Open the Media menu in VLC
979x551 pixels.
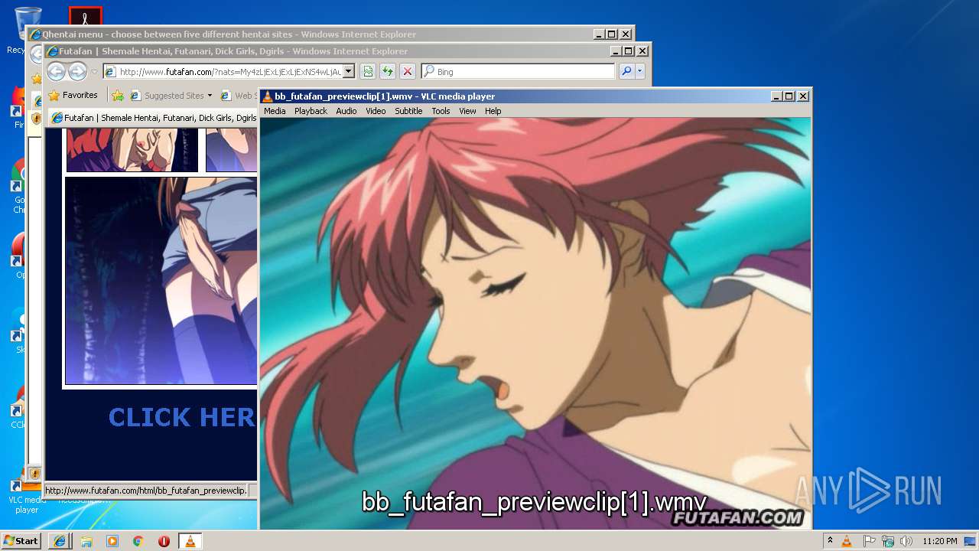[x=275, y=111]
